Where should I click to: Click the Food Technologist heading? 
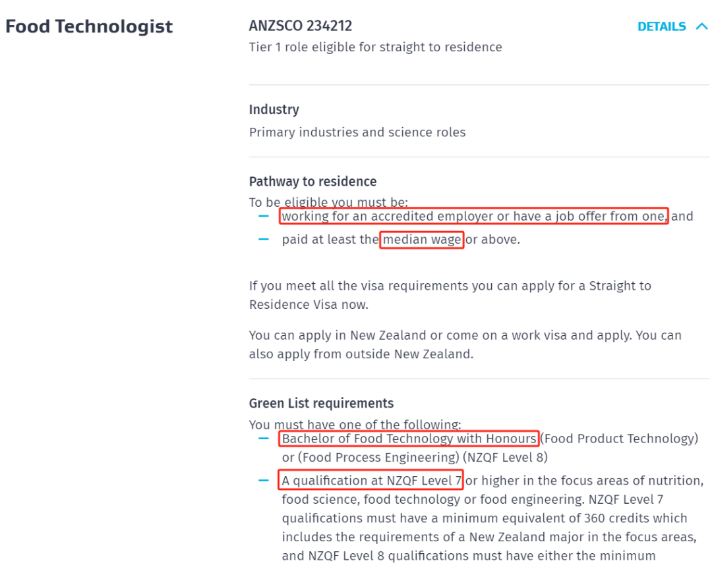[x=89, y=27]
